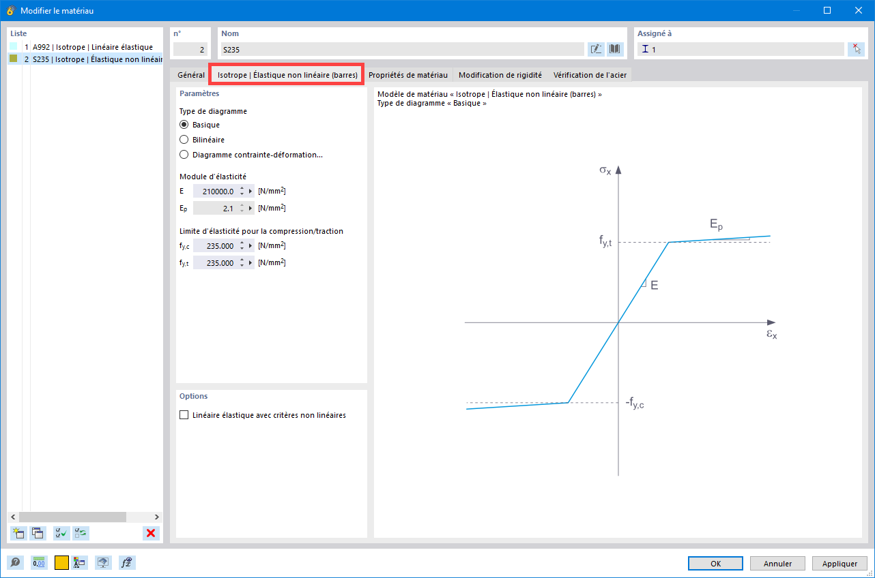This screenshot has height=578, width=875.
Task: Click the list scrollbar's right arrow
Action: click(x=157, y=517)
